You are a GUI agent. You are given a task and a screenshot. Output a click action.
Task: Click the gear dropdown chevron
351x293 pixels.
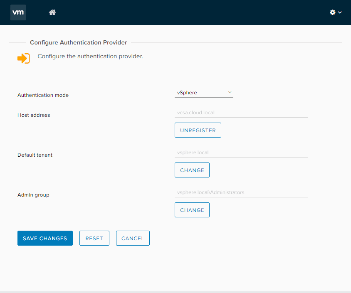point(340,12)
